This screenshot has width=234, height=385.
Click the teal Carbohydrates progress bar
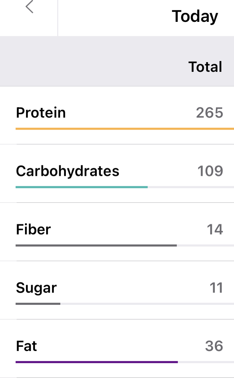click(81, 187)
